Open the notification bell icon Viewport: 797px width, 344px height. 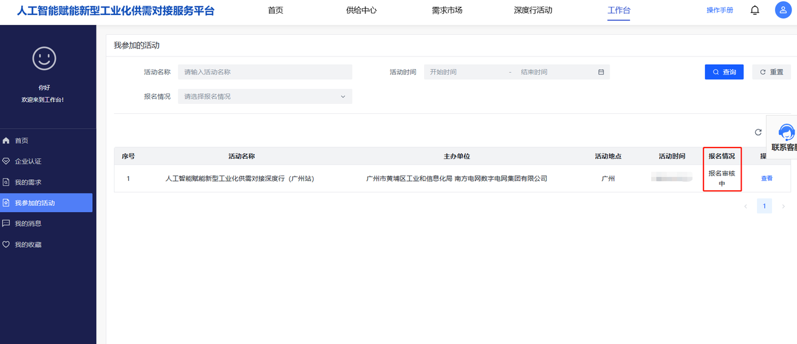(755, 10)
